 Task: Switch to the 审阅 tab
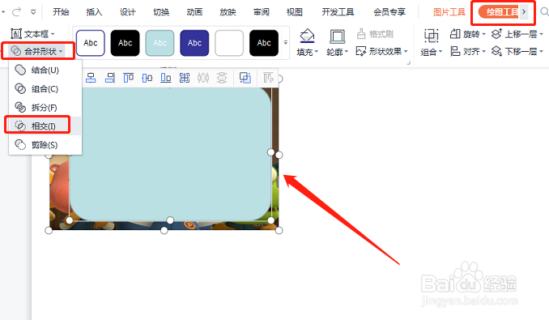(262, 12)
